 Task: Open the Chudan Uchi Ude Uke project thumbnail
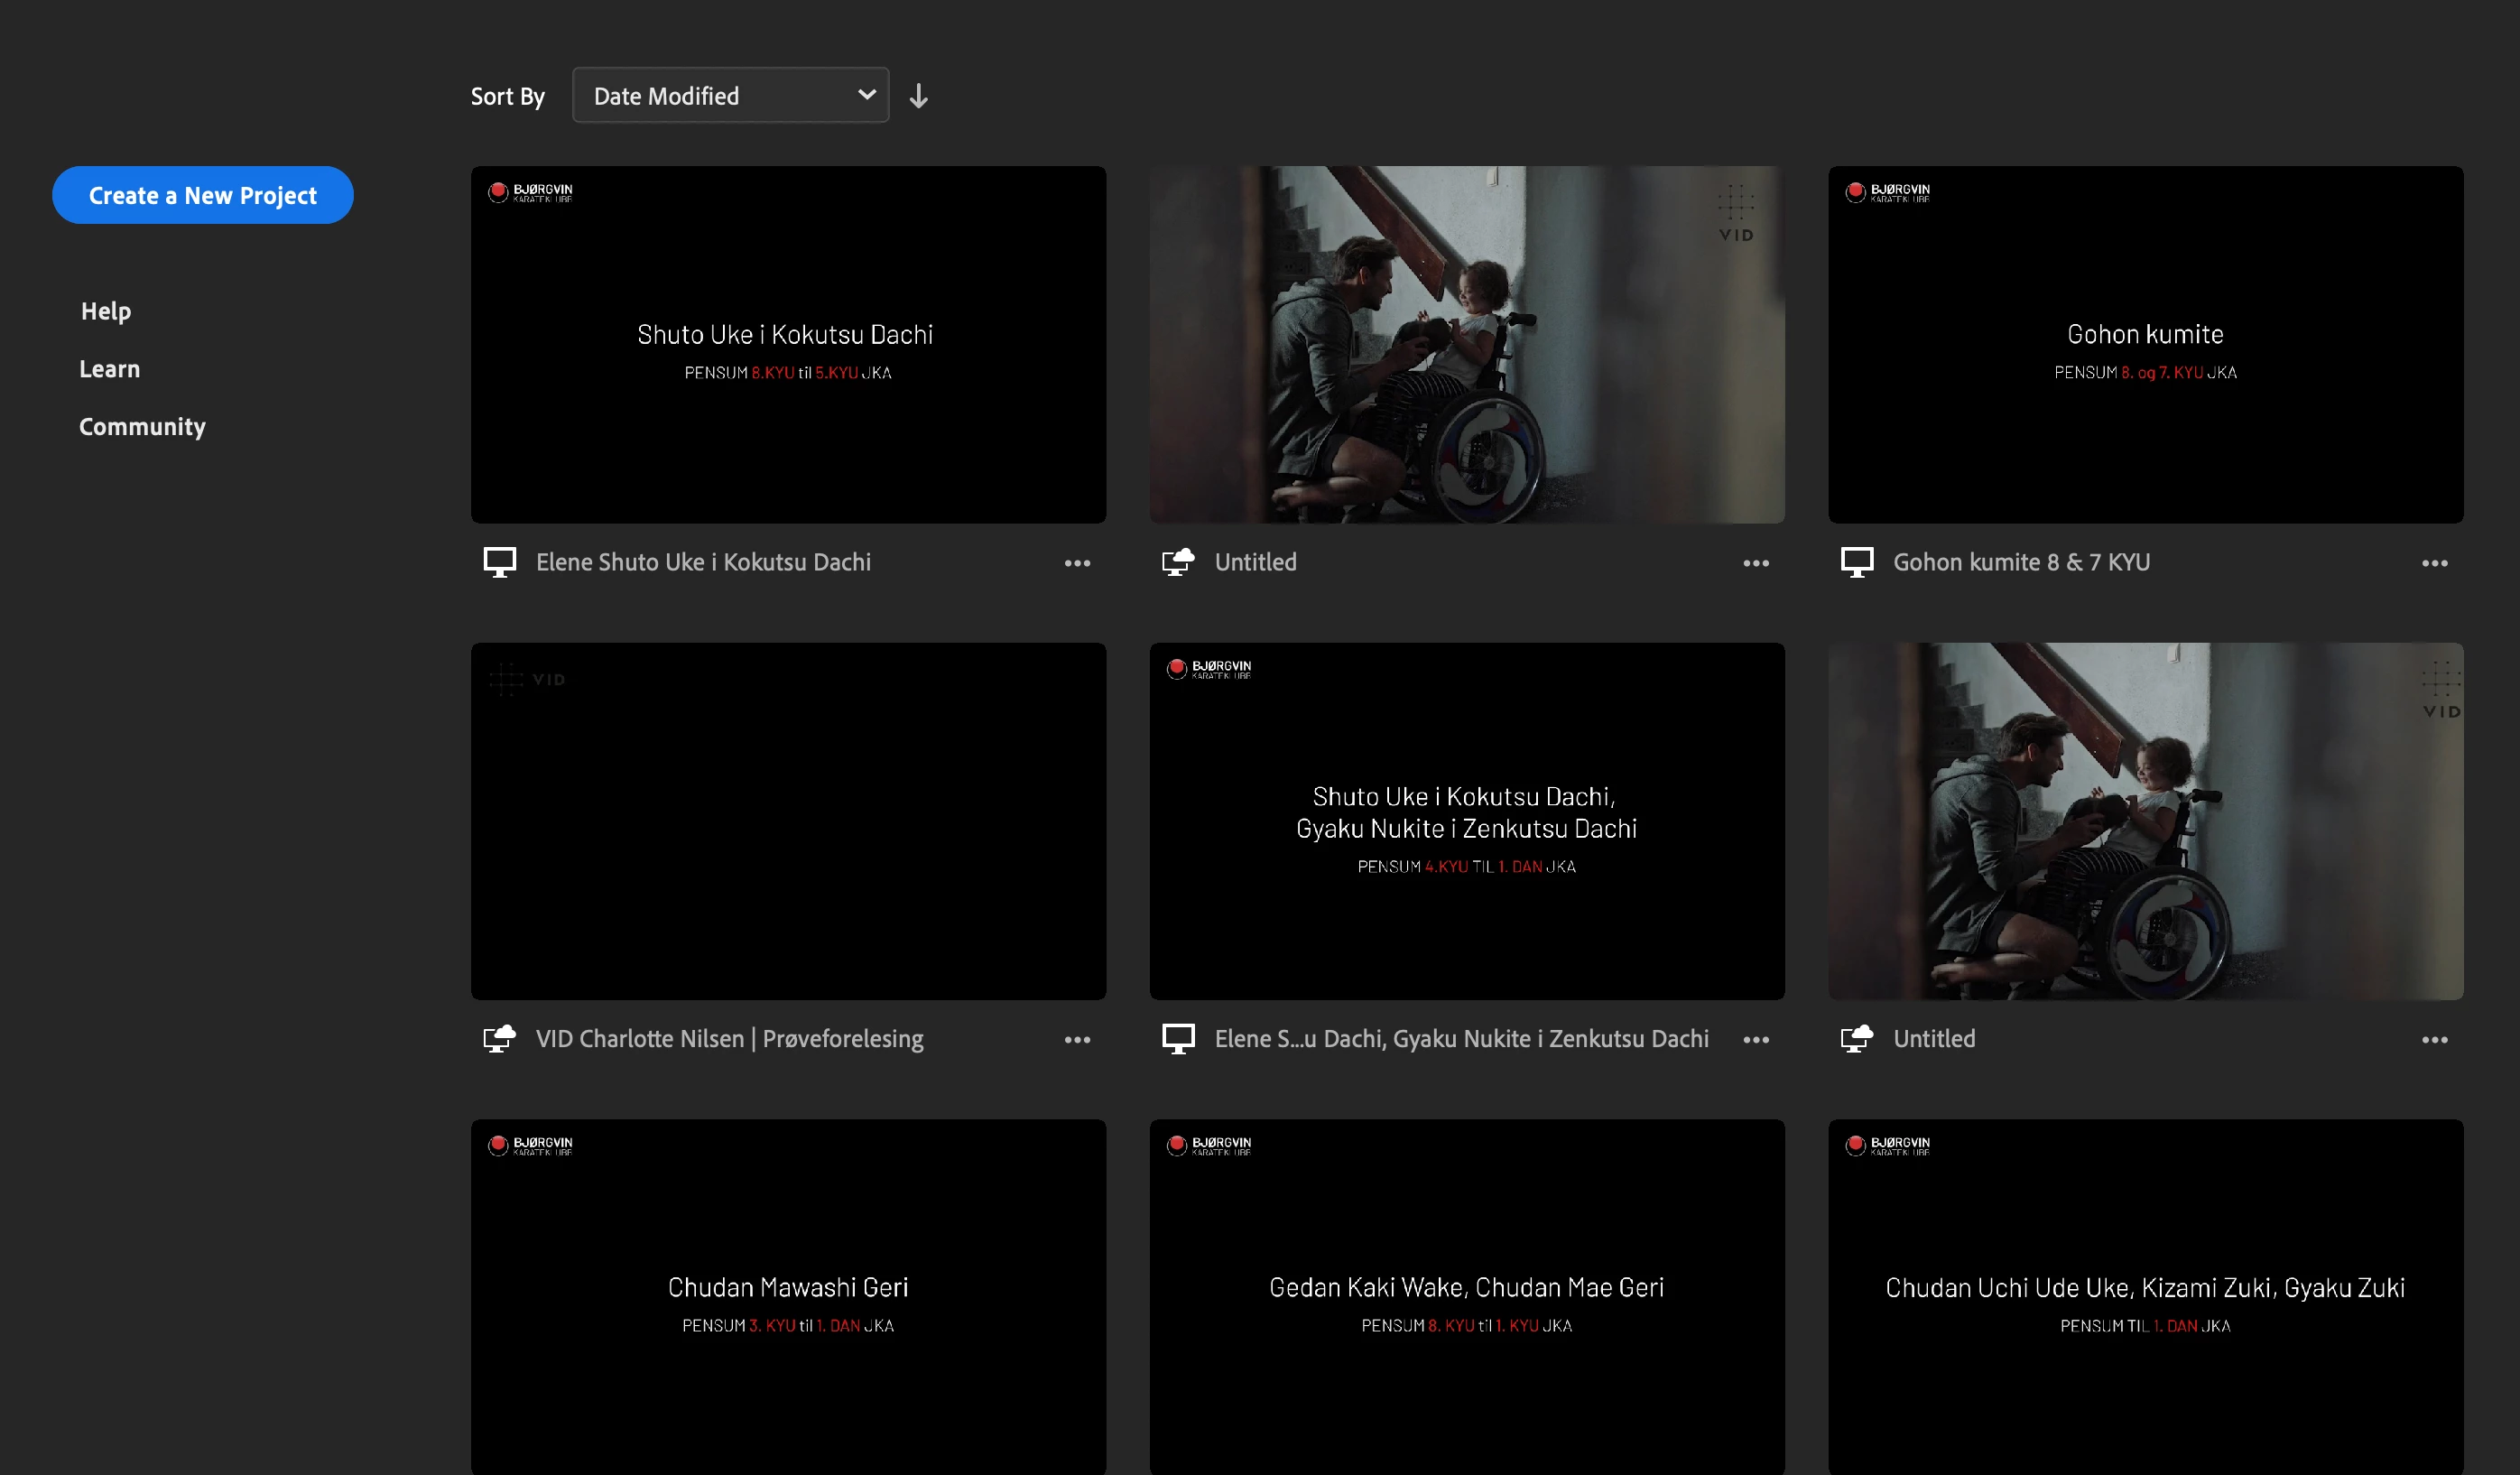coord(2145,1296)
